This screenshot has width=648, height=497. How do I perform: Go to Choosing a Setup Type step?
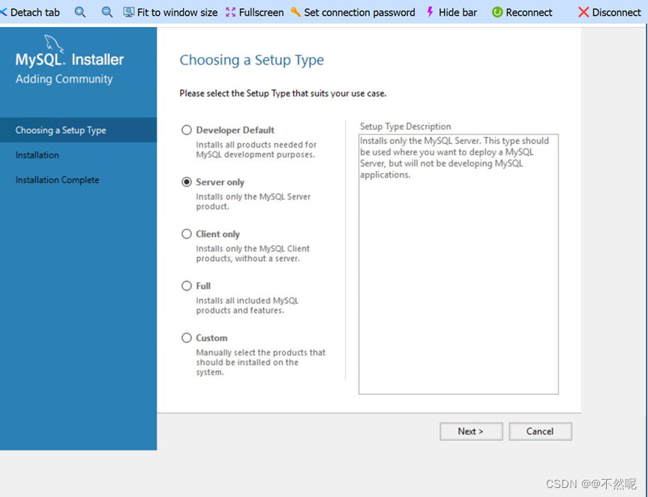(79, 130)
